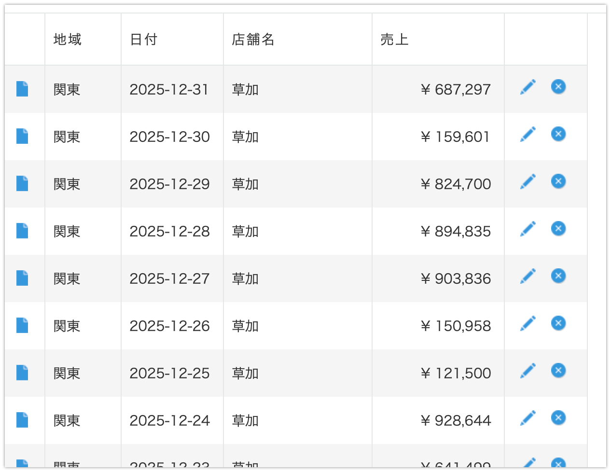Remove the 2025-12-30 sales record

pos(558,134)
